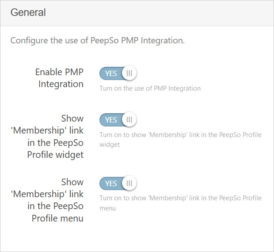Click 'Configure the use of PeepSo PMP Integration' text
Image resolution: width=274 pixels, height=252 pixels.
point(98,41)
